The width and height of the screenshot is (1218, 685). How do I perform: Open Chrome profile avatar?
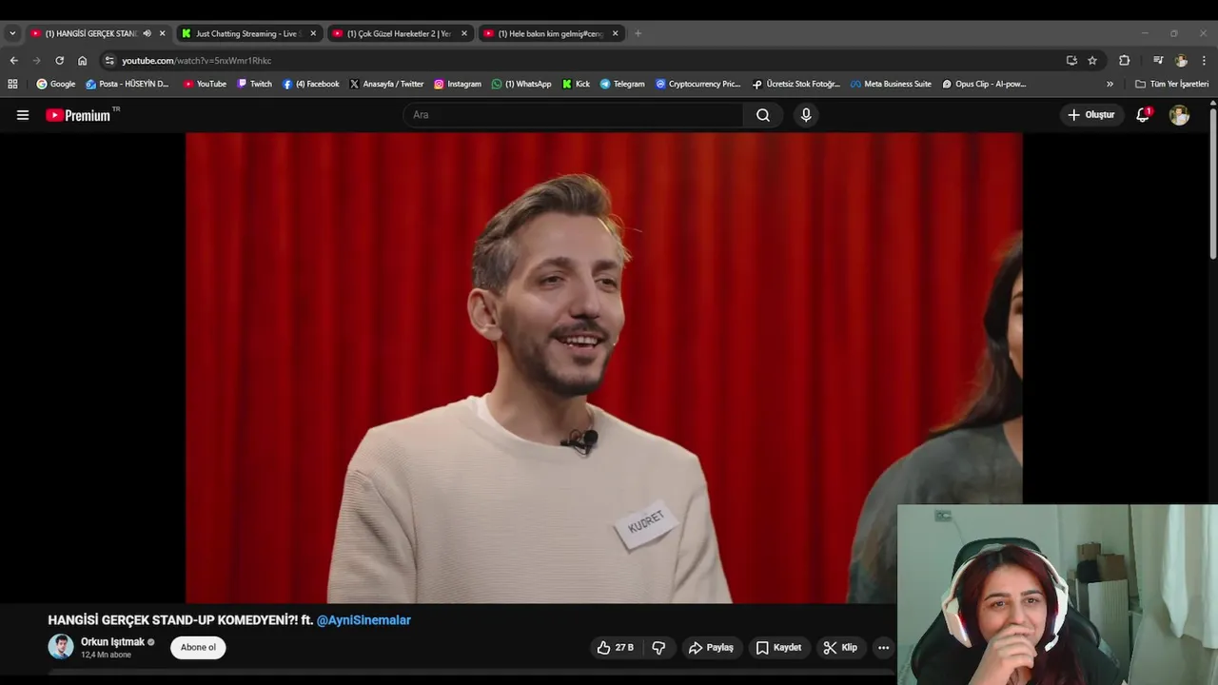(x=1181, y=60)
